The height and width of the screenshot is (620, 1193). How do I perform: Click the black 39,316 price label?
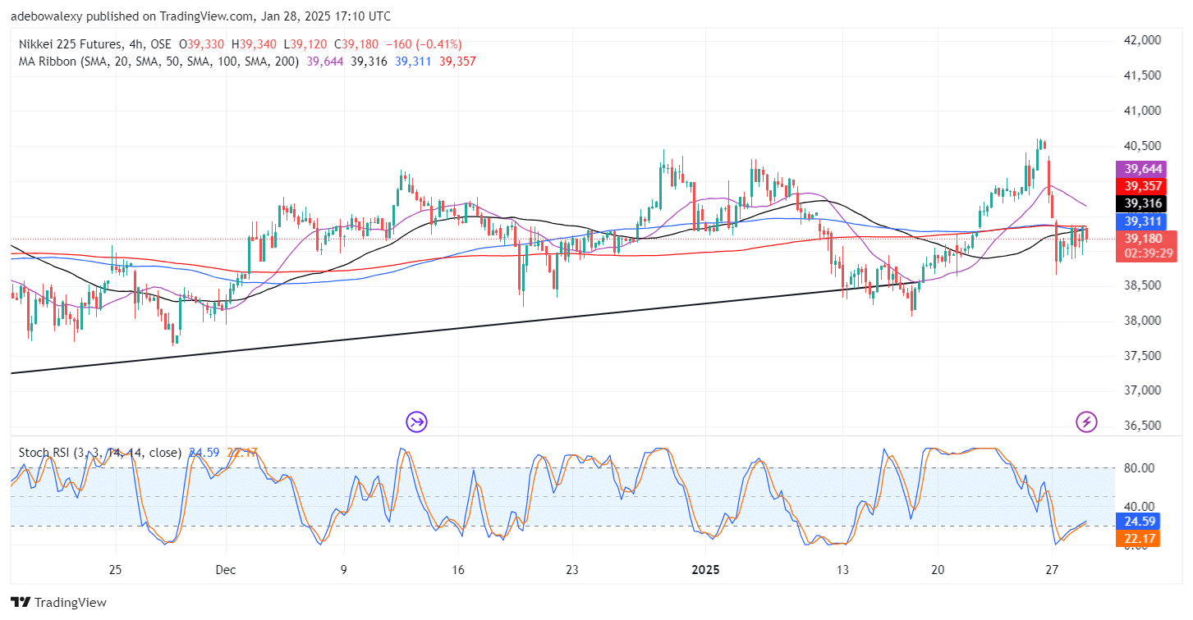pyautogui.click(x=1143, y=203)
